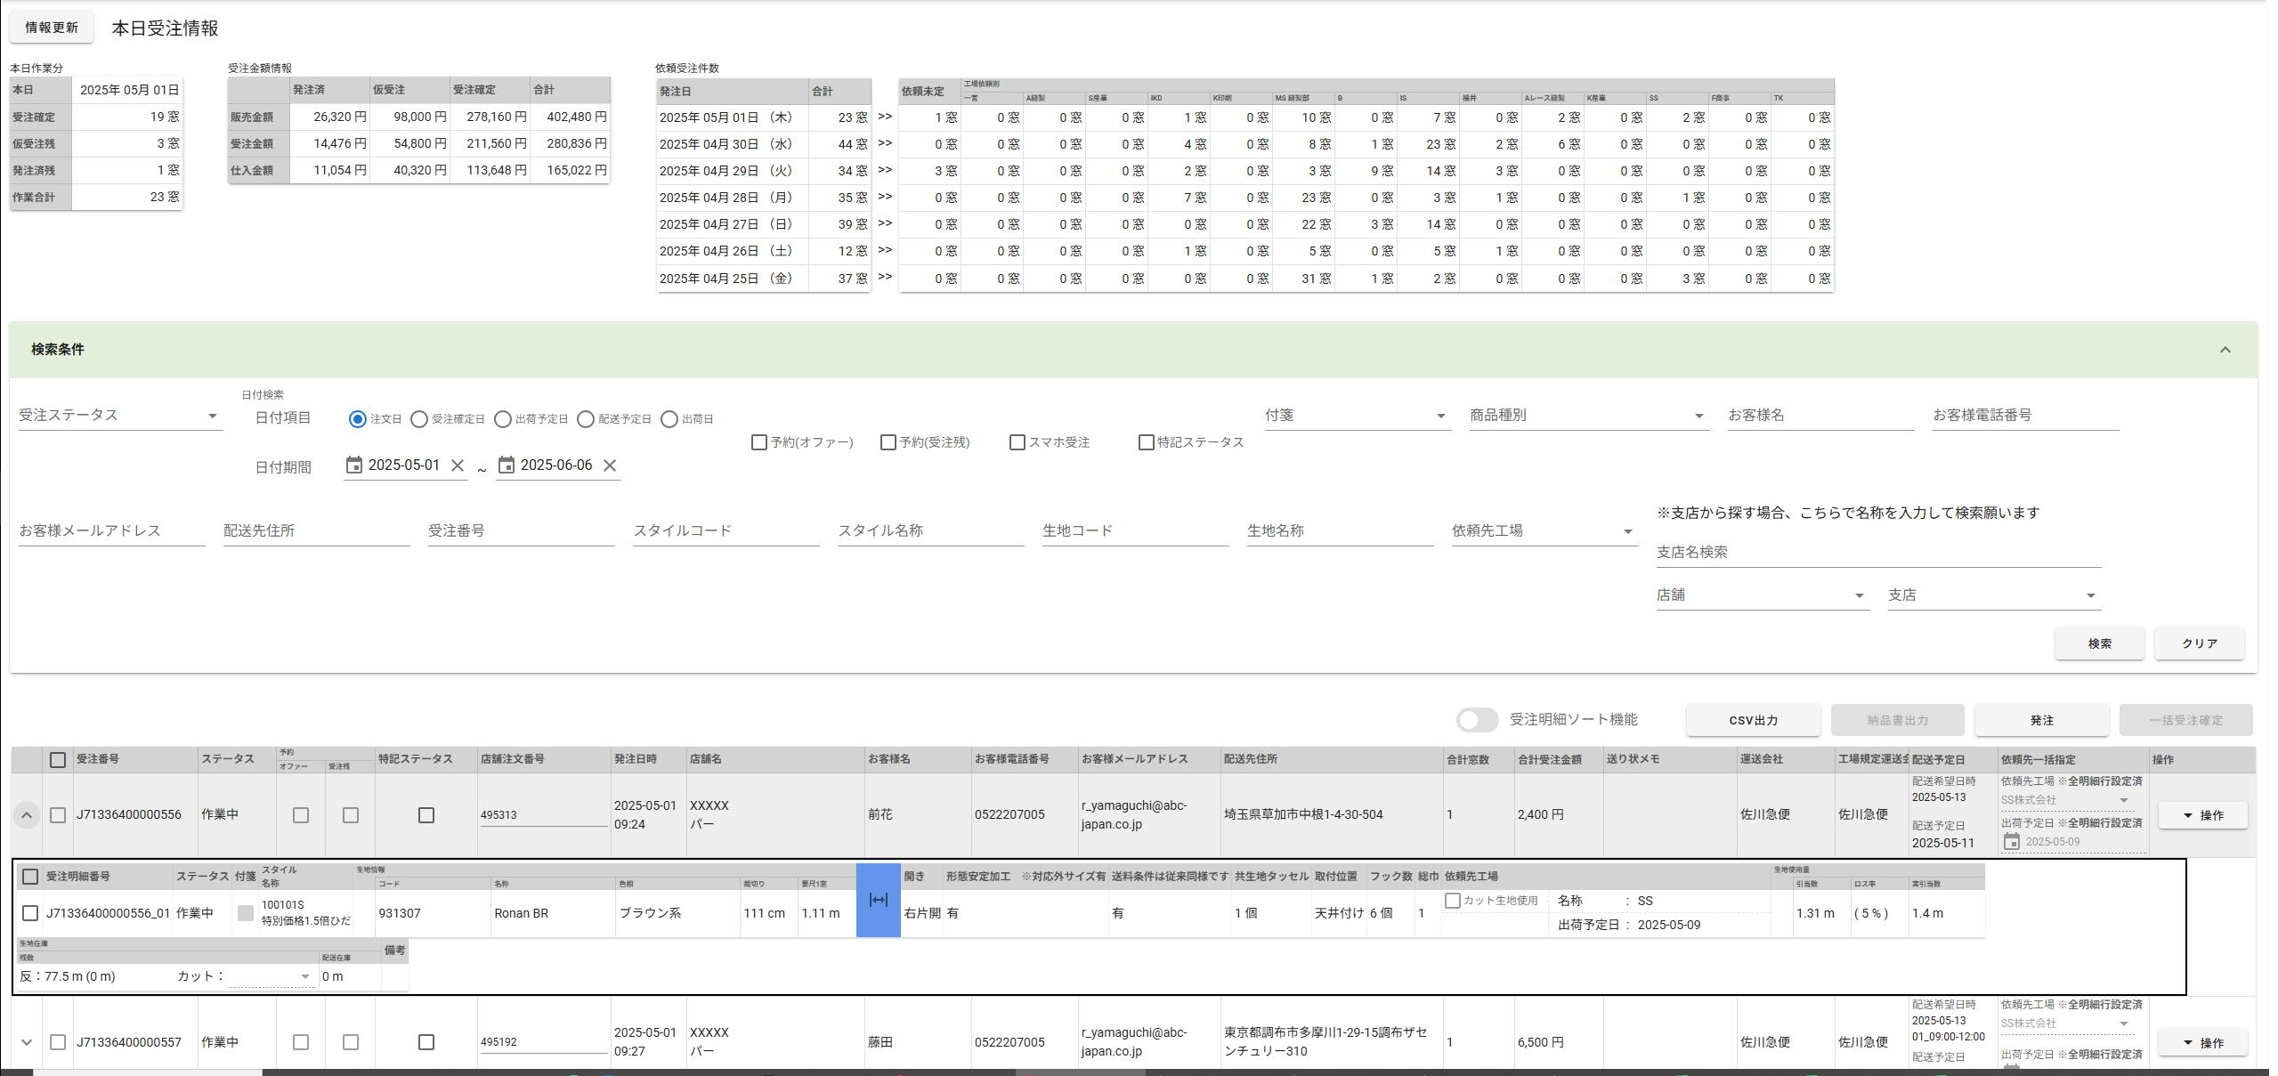Click the 検索 button
The image size is (2278, 1076).
(x=2099, y=643)
